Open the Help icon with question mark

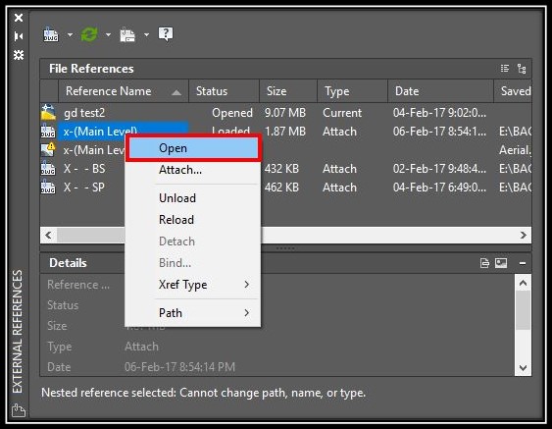[x=166, y=34]
